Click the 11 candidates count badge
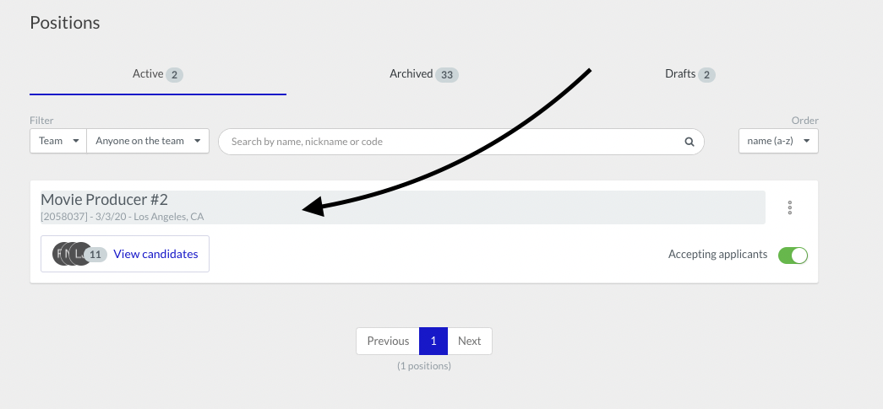883x409 pixels. point(96,254)
